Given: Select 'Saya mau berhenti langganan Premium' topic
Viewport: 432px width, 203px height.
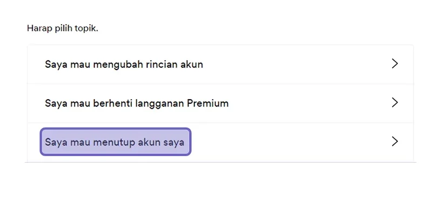Looking at the screenshot, I should click(x=220, y=103).
